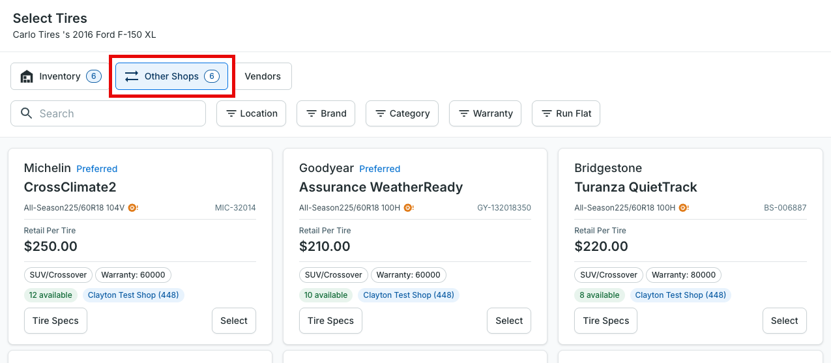Click SUV/Crossover chip on Goodyear card
Image resolution: width=831 pixels, height=363 pixels.
pos(333,275)
